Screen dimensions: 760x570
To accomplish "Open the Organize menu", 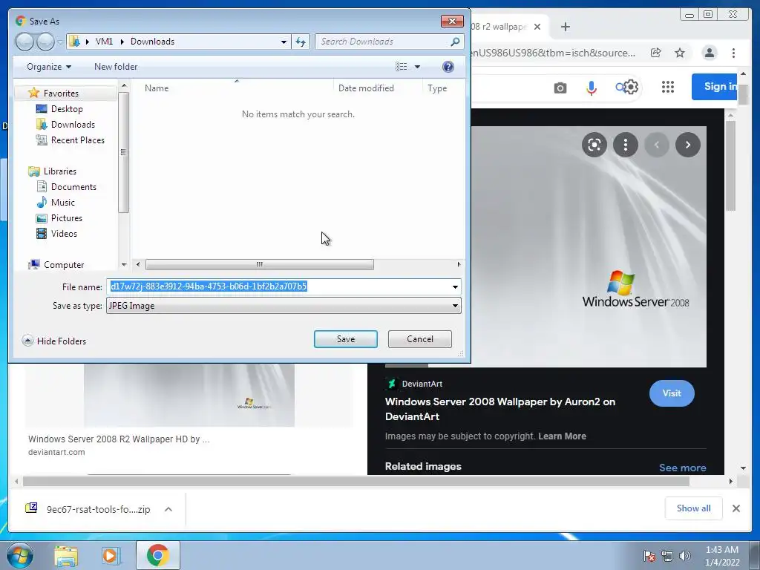I will click(49, 67).
